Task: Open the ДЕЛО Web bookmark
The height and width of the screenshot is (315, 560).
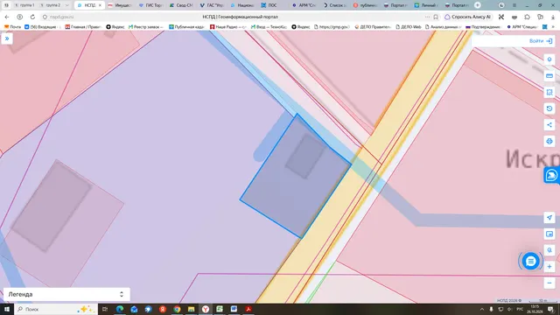Action: click(409, 27)
